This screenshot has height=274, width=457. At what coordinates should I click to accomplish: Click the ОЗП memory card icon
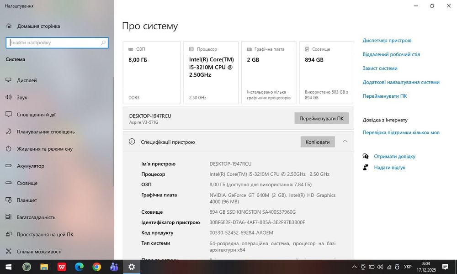[131, 49]
